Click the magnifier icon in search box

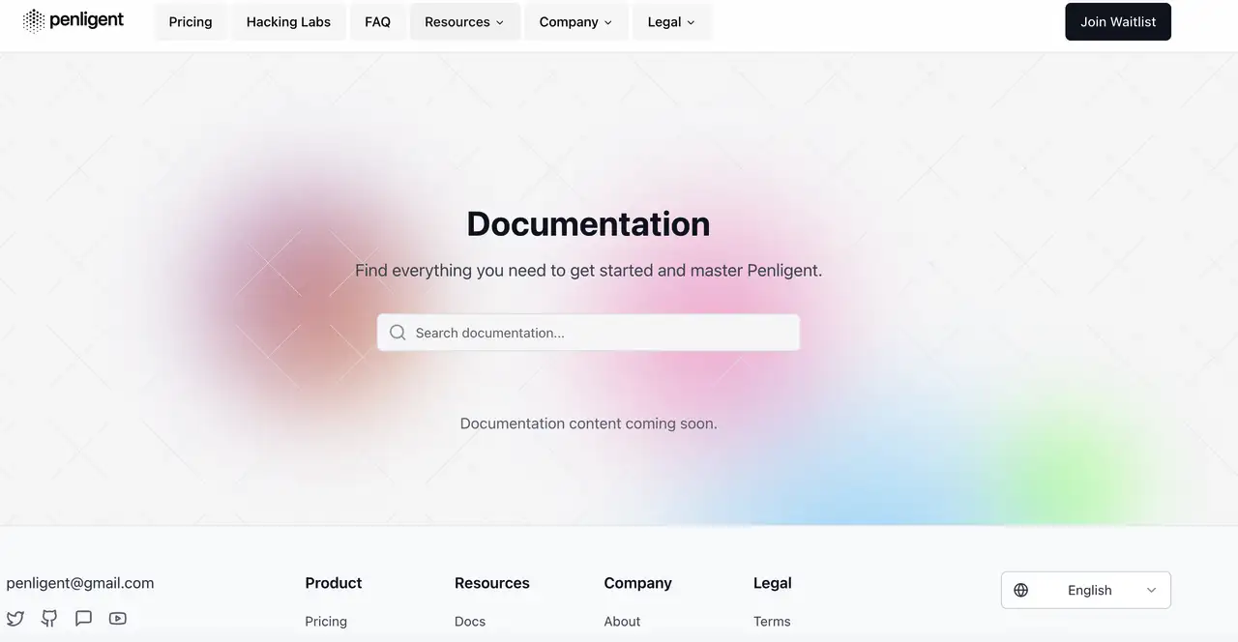pos(398,333)
